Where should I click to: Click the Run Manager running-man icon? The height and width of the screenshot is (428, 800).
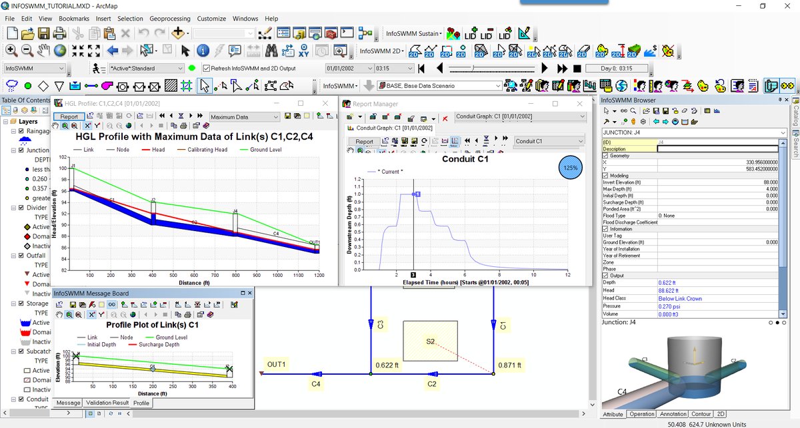(x=97, y=68)
